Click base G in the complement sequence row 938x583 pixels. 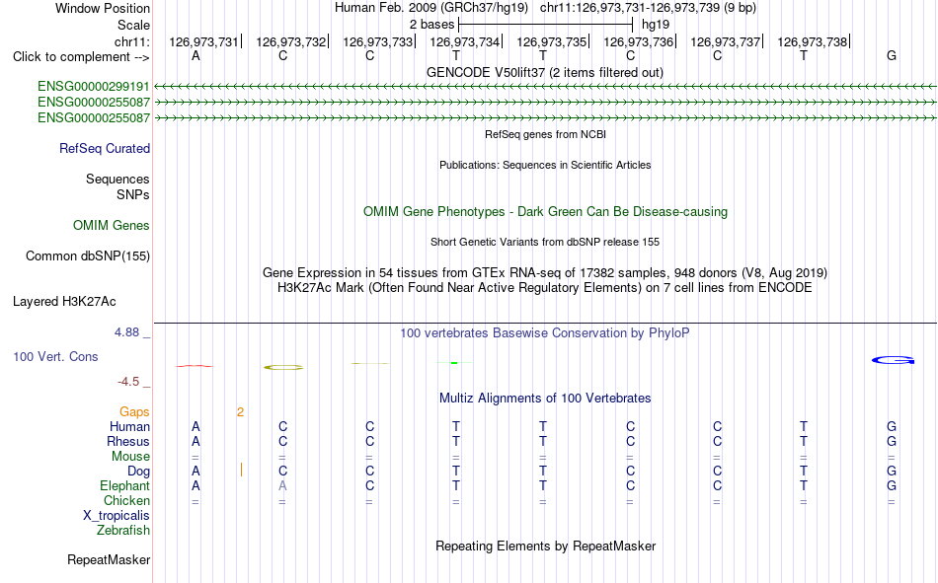[892, 56]
